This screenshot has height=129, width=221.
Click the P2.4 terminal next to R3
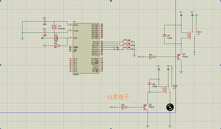pyautogui.click(x=115, y=107)
